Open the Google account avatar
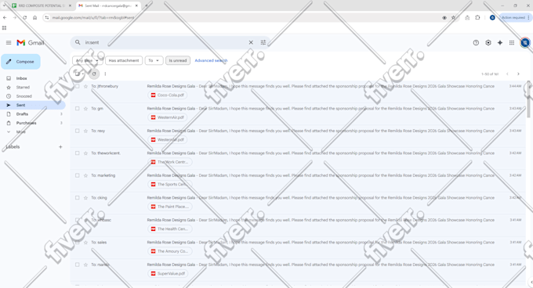The height and width of the screenshot is (288, 533). tap(525, 43)
